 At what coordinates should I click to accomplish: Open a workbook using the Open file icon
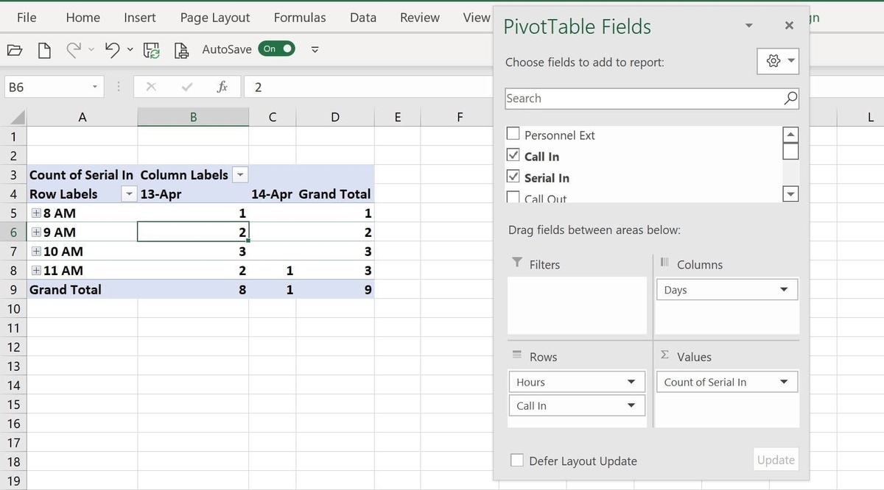tap(15, 49)
